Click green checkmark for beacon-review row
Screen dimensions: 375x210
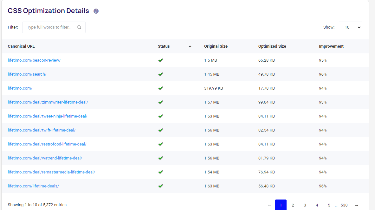pos(160,60)
